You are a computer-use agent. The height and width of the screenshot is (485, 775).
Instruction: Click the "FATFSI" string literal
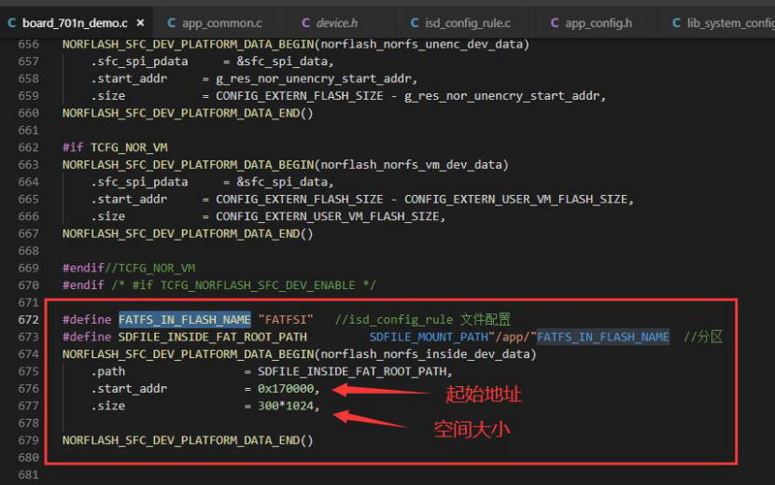(x=286, y=320)
